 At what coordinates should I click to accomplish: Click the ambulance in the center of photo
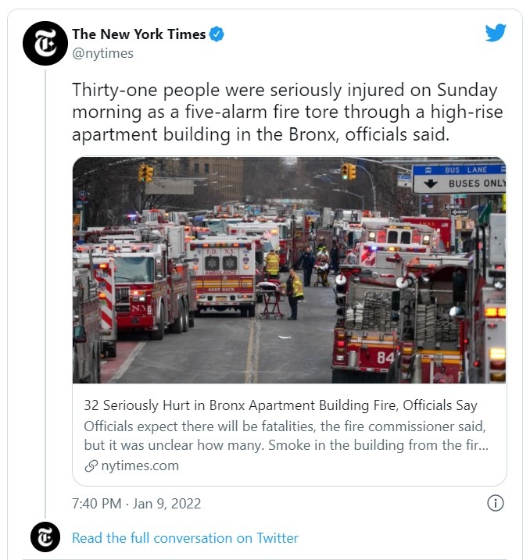pyautogui.click(x=222, y=276)
